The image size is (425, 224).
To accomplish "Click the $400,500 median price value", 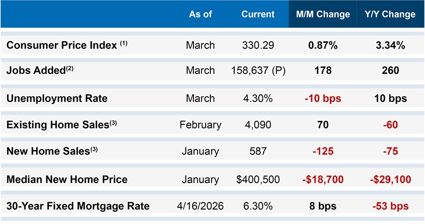I will (x=258, y=179).
